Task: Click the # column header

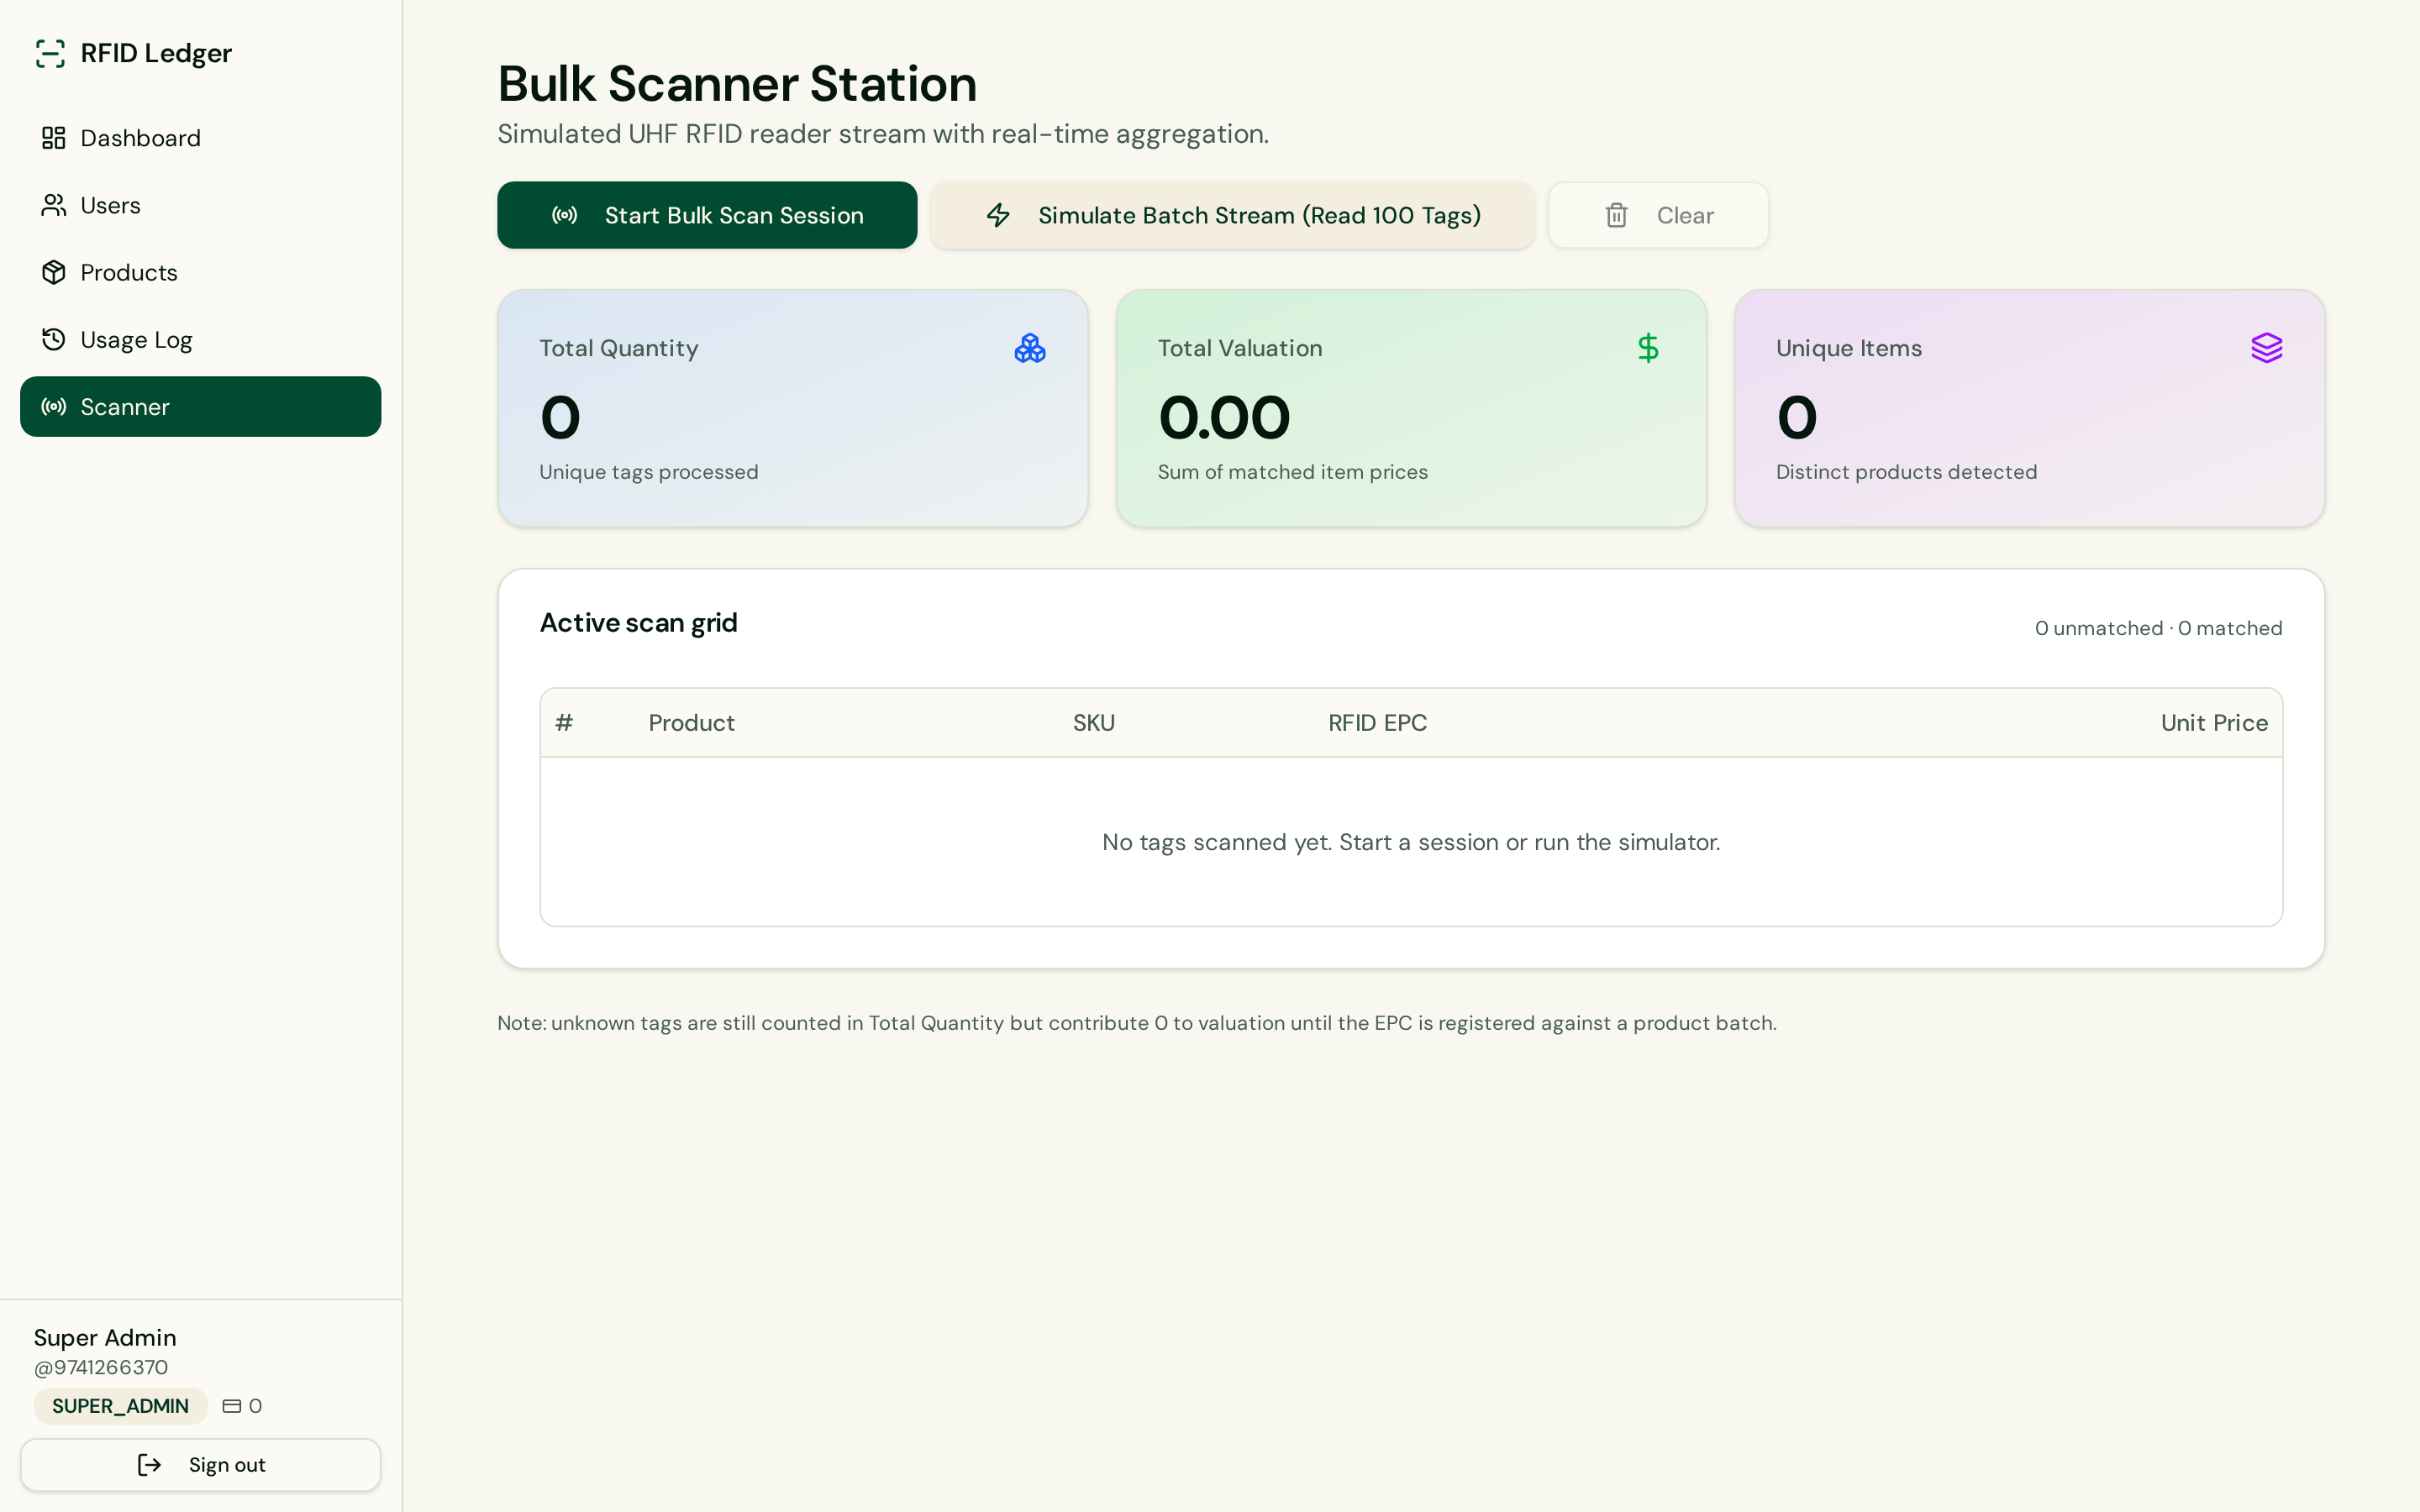Action: tap(564, 723)
